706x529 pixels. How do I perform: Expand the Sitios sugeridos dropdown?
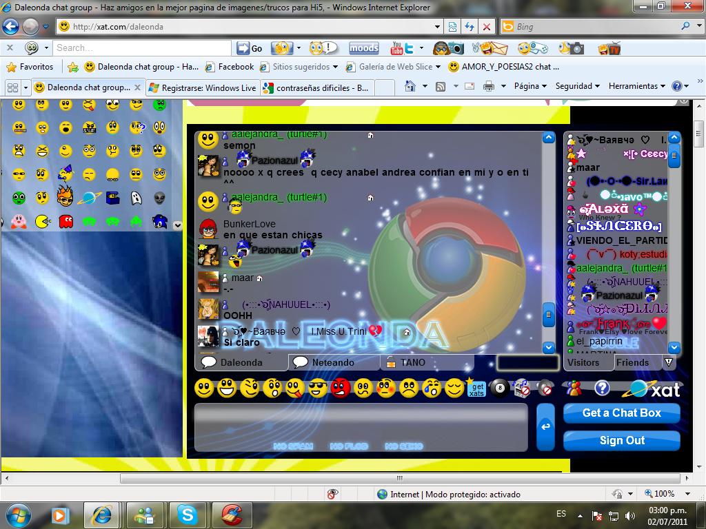point(335,67)
